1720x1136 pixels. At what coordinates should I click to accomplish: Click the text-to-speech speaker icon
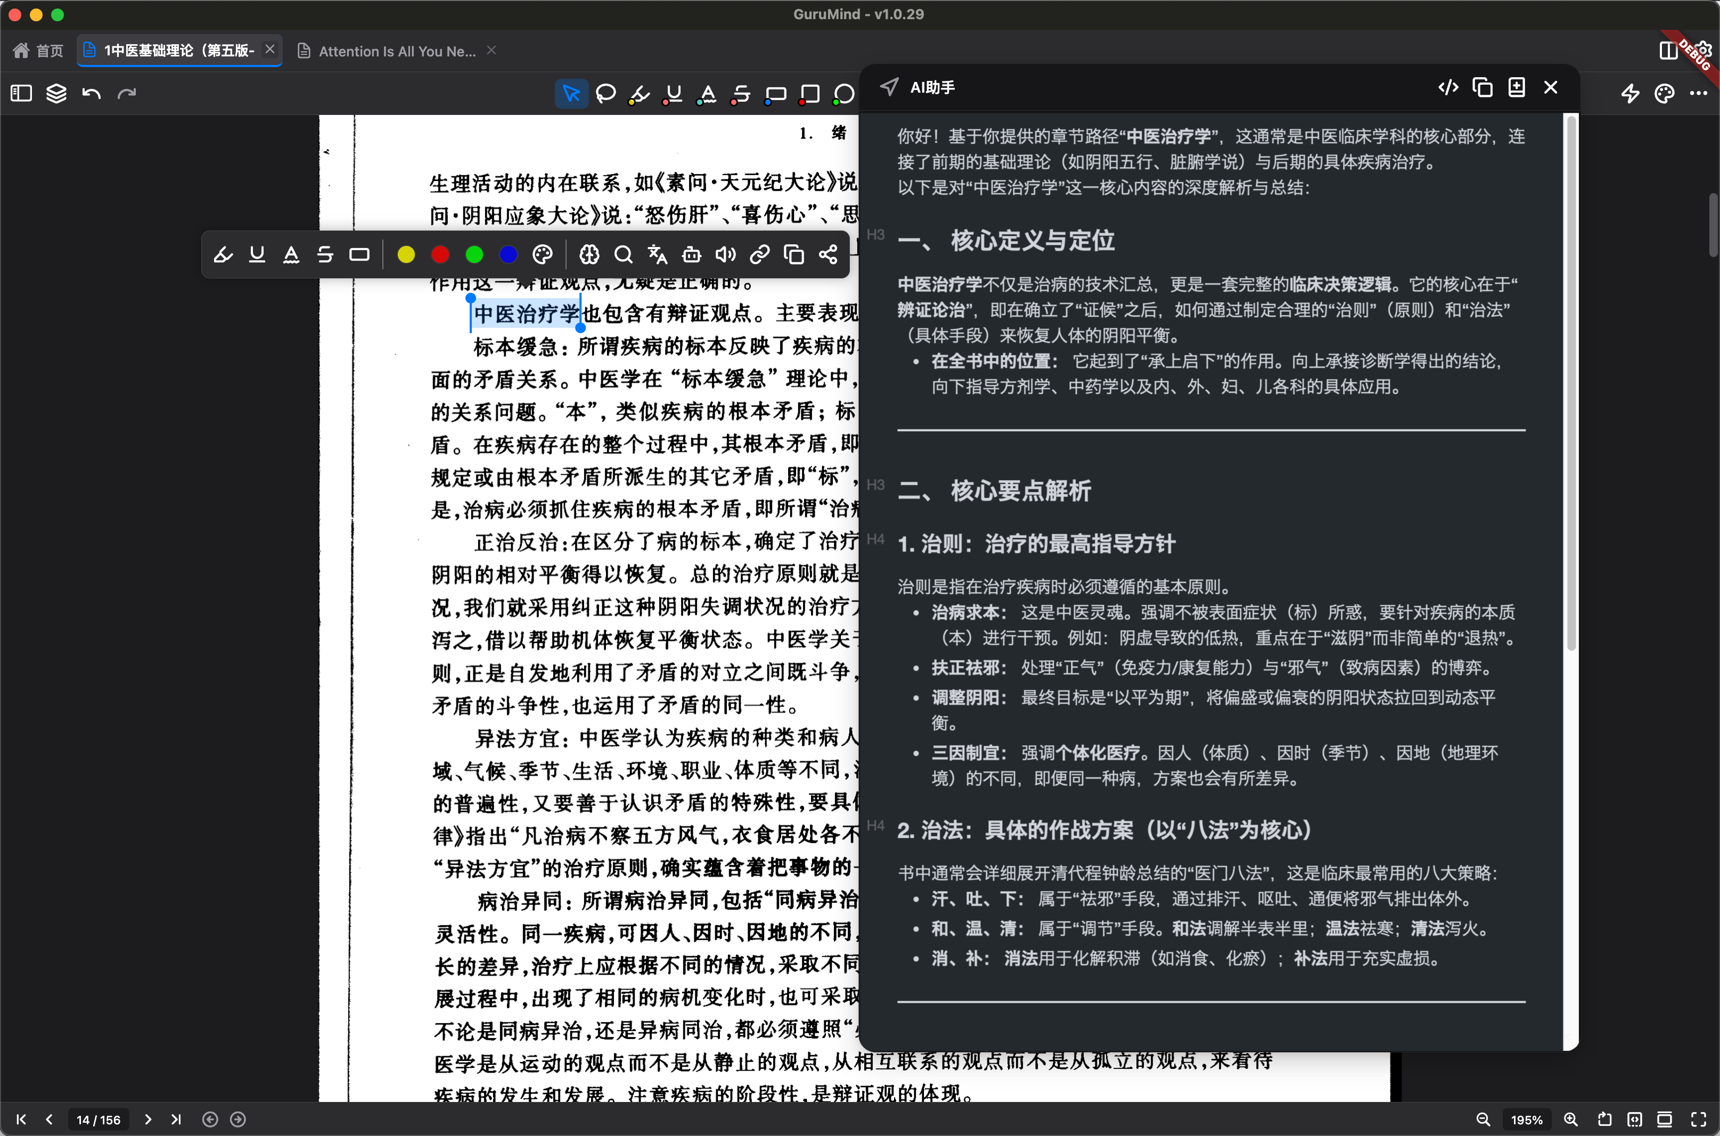(x=725, y=254)
